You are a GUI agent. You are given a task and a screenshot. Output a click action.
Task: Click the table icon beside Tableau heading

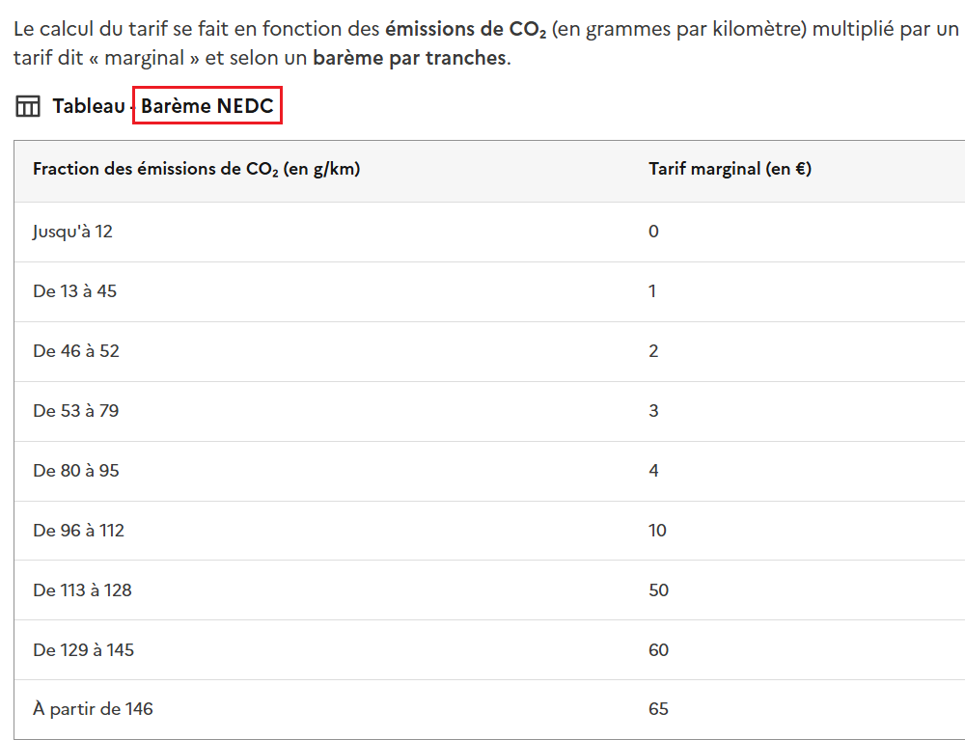point(28,106)
